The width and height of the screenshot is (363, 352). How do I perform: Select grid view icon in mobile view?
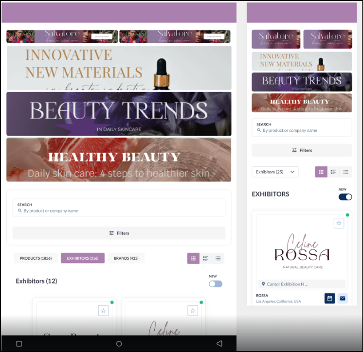pyautogui.click(x=321, y=172)
